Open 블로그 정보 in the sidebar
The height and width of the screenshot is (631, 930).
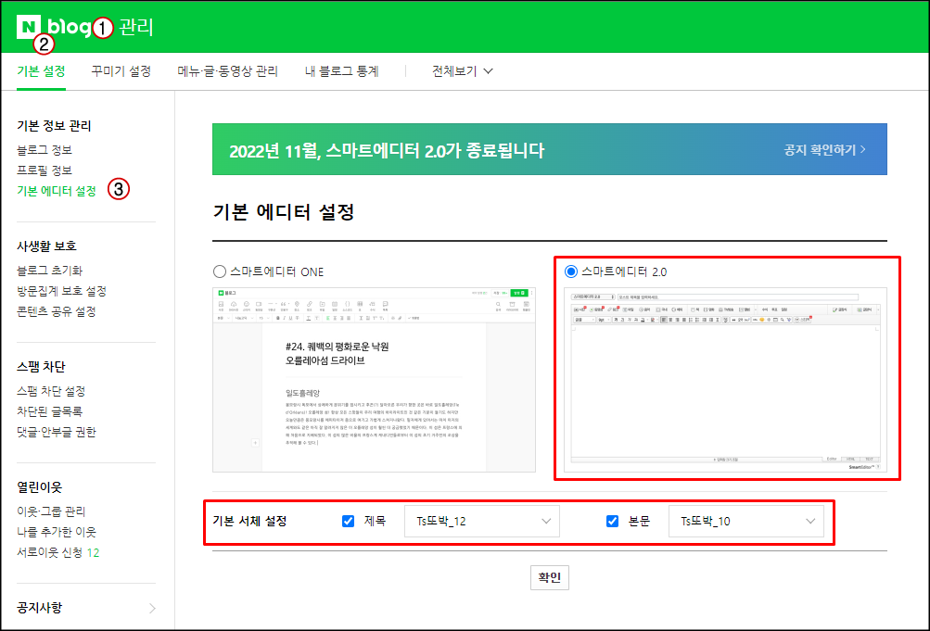45,150
